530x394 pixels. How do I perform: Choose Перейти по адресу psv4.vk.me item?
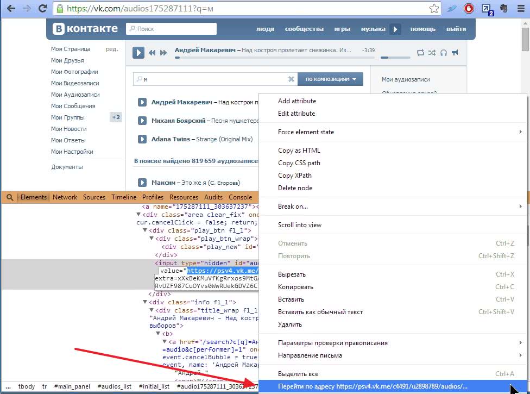[x=393, y=386]
